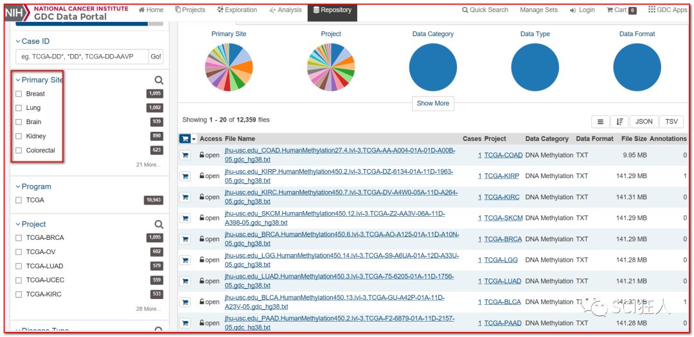Check the Colorectal primary site box

(19, 150)
